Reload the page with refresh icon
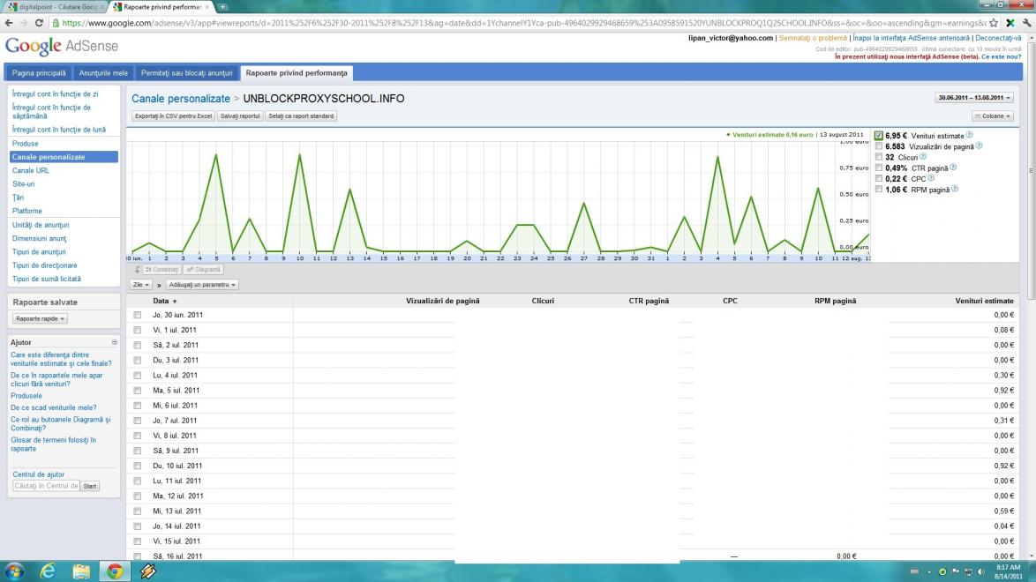Image resolution: width=1036 pixels, height=582 pixels. 41,23
